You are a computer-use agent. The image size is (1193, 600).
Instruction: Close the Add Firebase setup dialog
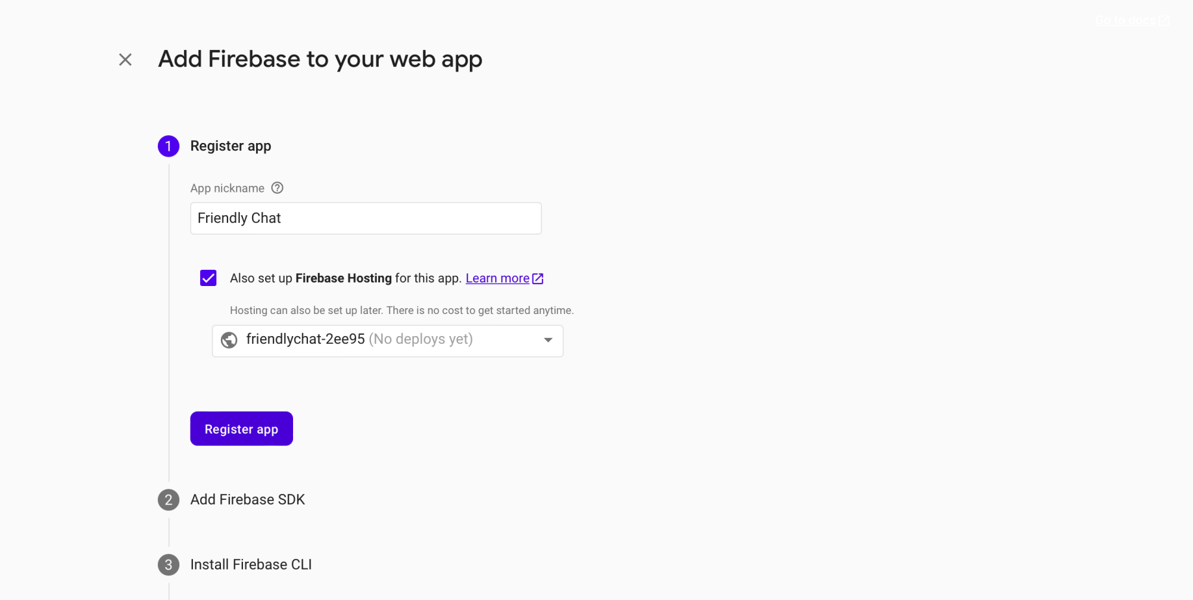click(125, 60)
